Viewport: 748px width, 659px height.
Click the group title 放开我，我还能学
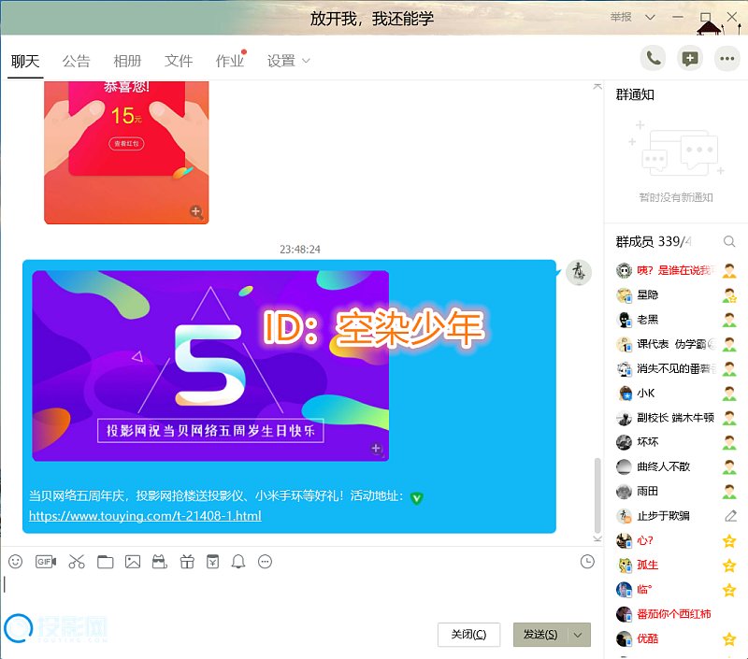coord(371,19)
